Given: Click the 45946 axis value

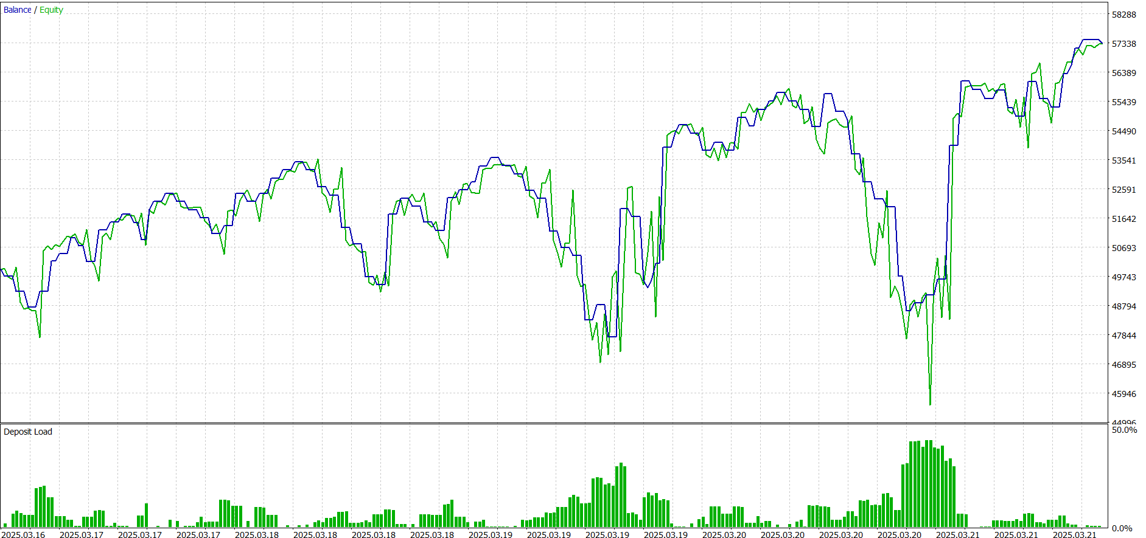Looking at the screenshot, I should tap(1123, 394).
